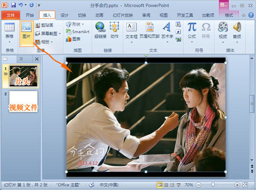Select the movie still picture on the slide
This screenshot has width=256, height=190.
click(x=146, y=117)
